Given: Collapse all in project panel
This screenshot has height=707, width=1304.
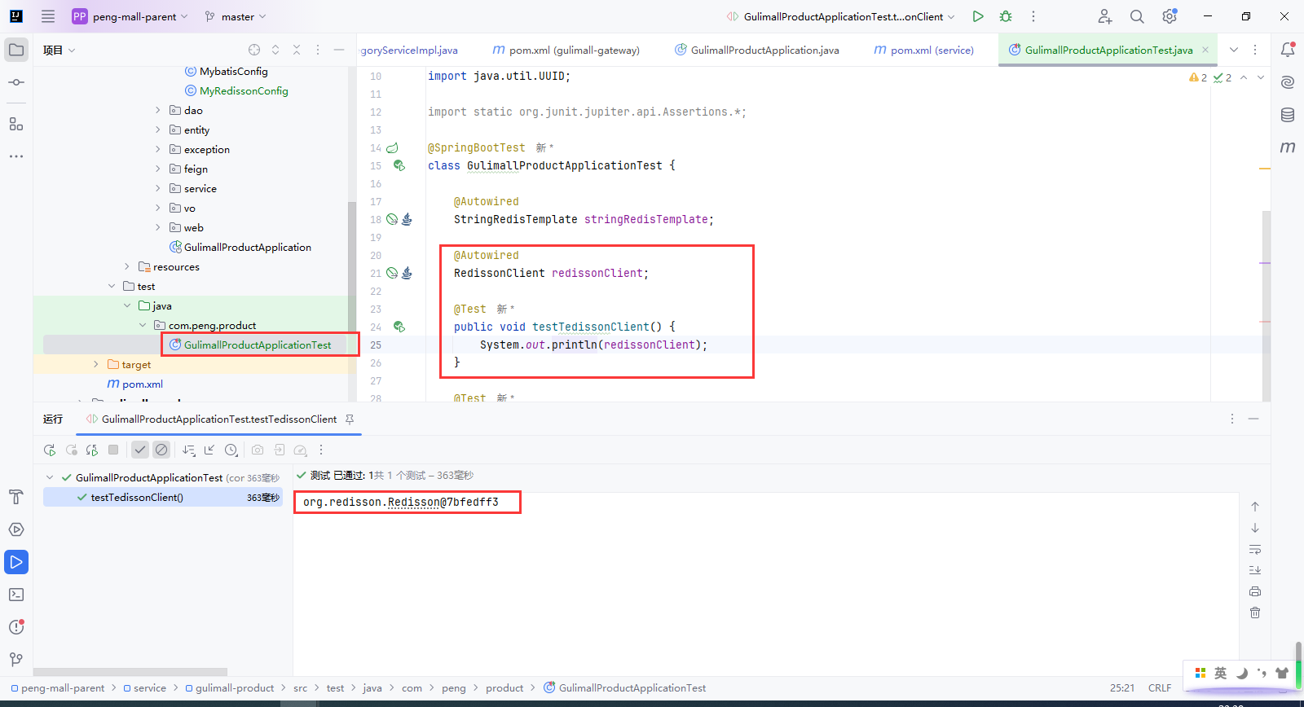Looking at the screenshot, I should point(297,50).
